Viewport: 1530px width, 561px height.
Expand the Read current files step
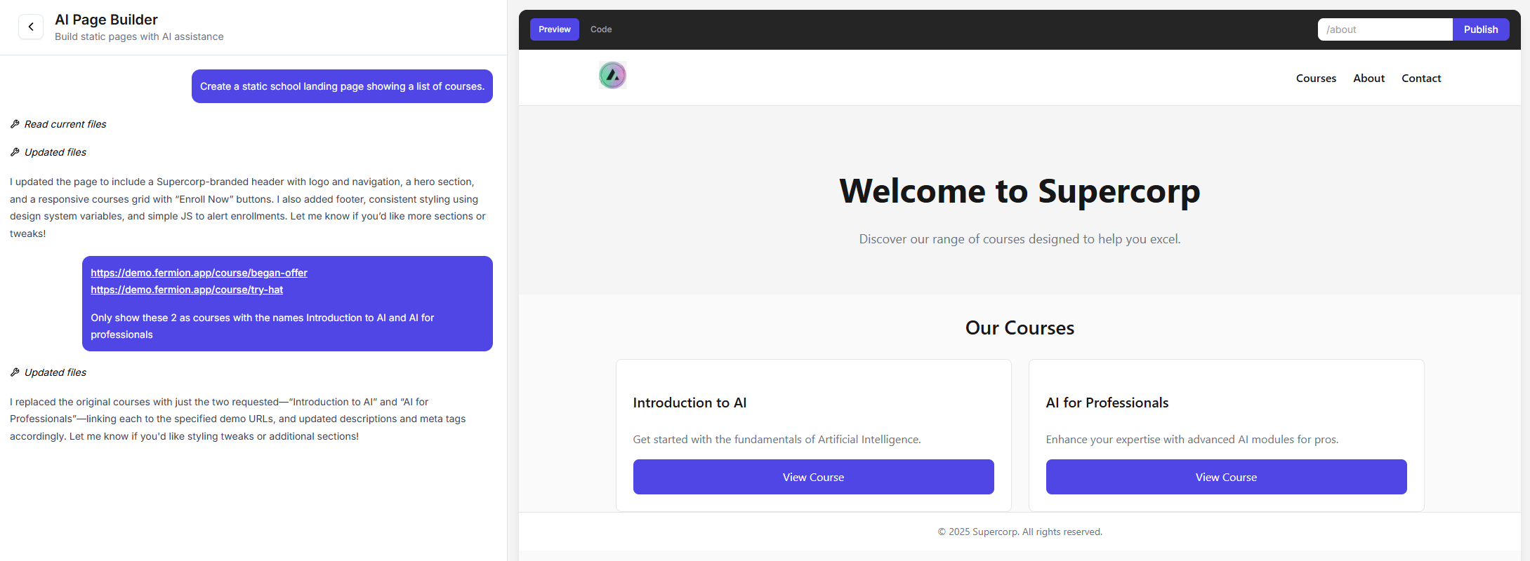65,124
